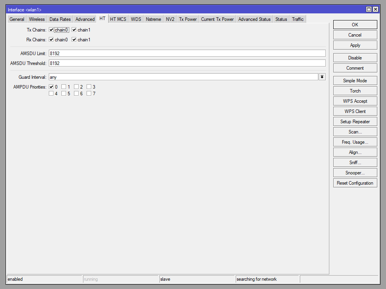
Task: Switch to Simple Mode
Action: [355, 81]
